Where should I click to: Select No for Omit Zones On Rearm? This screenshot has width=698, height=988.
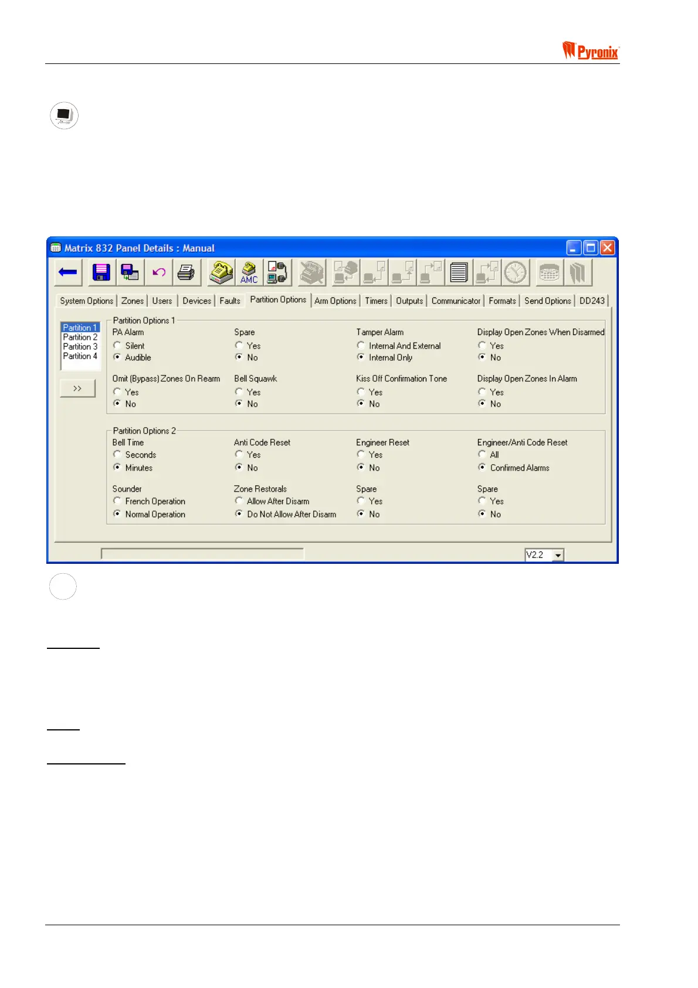click(x=117, y=404)
